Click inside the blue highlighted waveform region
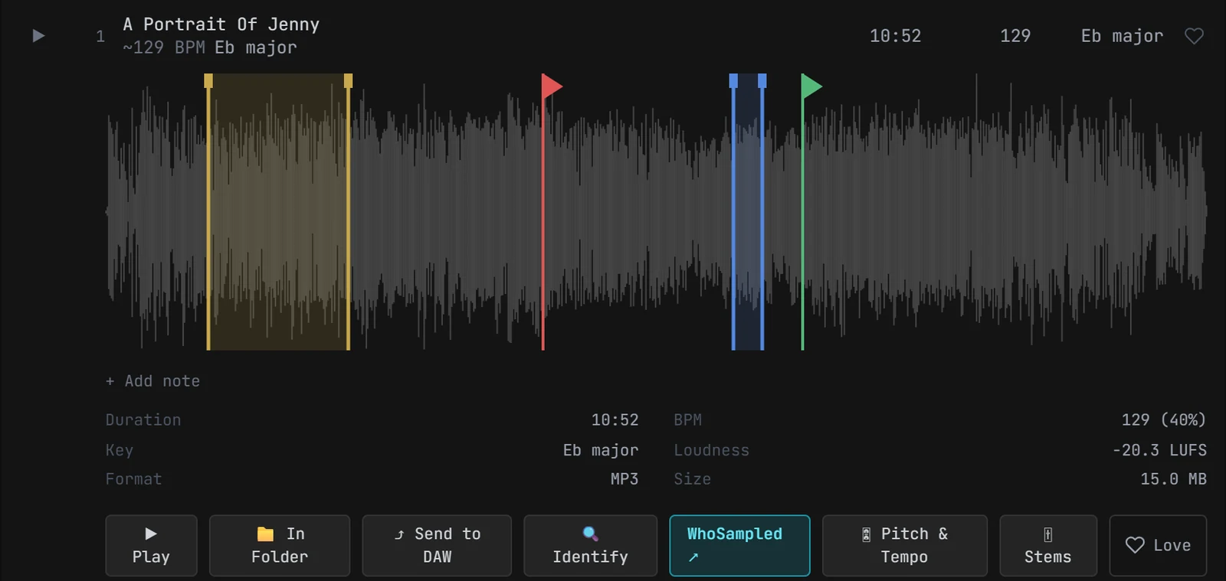 (x=748, y=212)
